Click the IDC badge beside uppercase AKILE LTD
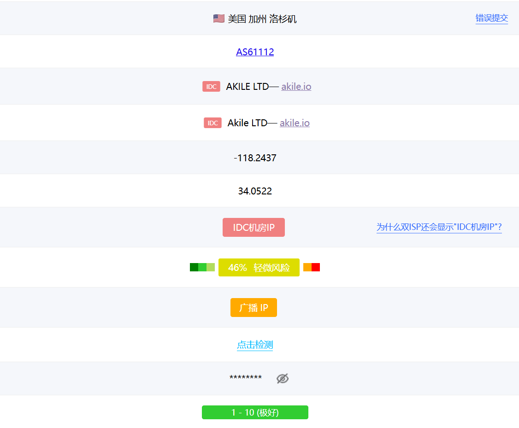Viewport: 519px width, 428px height. tap(211, 87)
